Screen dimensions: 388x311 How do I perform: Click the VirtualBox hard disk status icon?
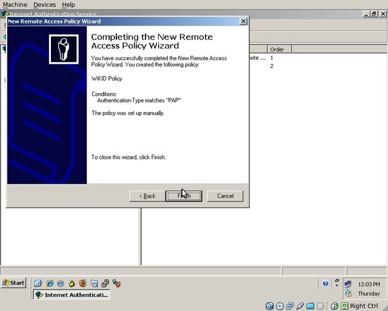270,306
